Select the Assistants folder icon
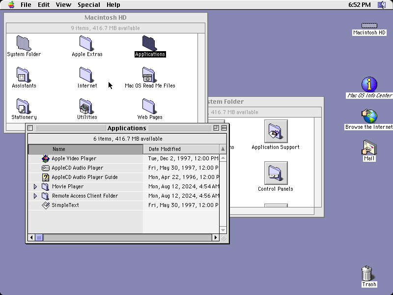This screenshot has height=295, width=393. pyautogui.click(x=24, y=75)
